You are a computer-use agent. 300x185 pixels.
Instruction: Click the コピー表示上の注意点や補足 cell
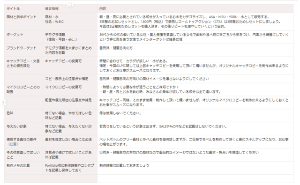point(70,79)
